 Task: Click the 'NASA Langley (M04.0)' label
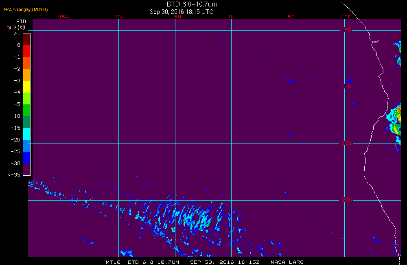coord(26,9)
